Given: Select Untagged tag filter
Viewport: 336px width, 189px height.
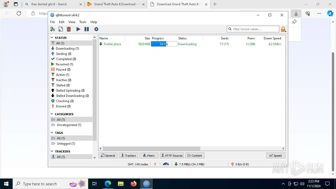Looking at the screenshot, I should click(71, 143).
